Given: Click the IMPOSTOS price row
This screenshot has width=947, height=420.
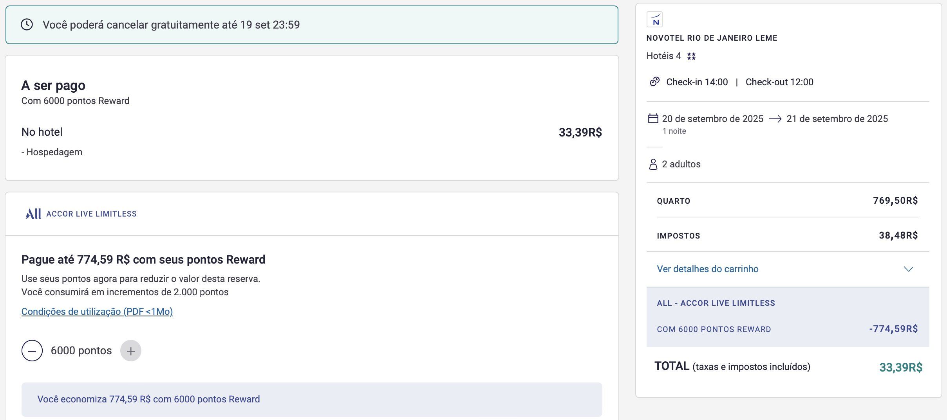Looking at the screenshot, I should click(x=787, y=235).
